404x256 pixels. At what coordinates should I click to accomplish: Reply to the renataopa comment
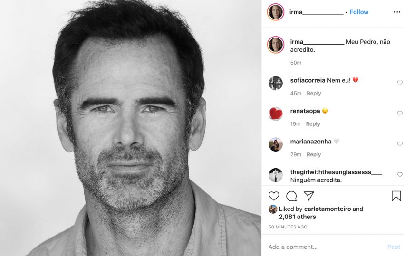[313, 124]
